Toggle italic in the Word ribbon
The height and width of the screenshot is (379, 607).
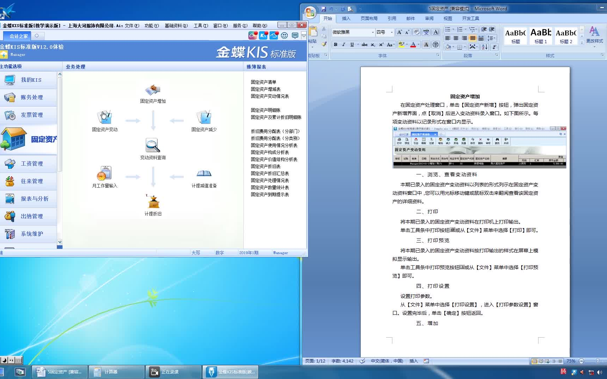(x=344, y=45)
